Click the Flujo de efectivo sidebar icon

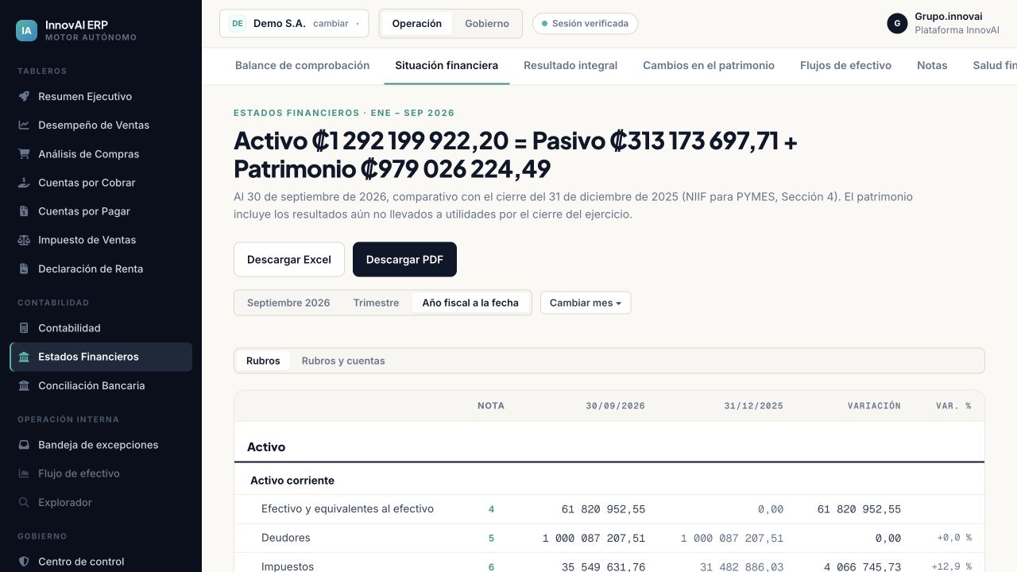point(24,473)
